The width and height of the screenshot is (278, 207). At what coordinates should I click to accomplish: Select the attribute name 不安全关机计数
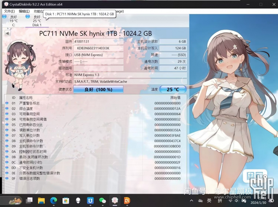coord(31,168)
